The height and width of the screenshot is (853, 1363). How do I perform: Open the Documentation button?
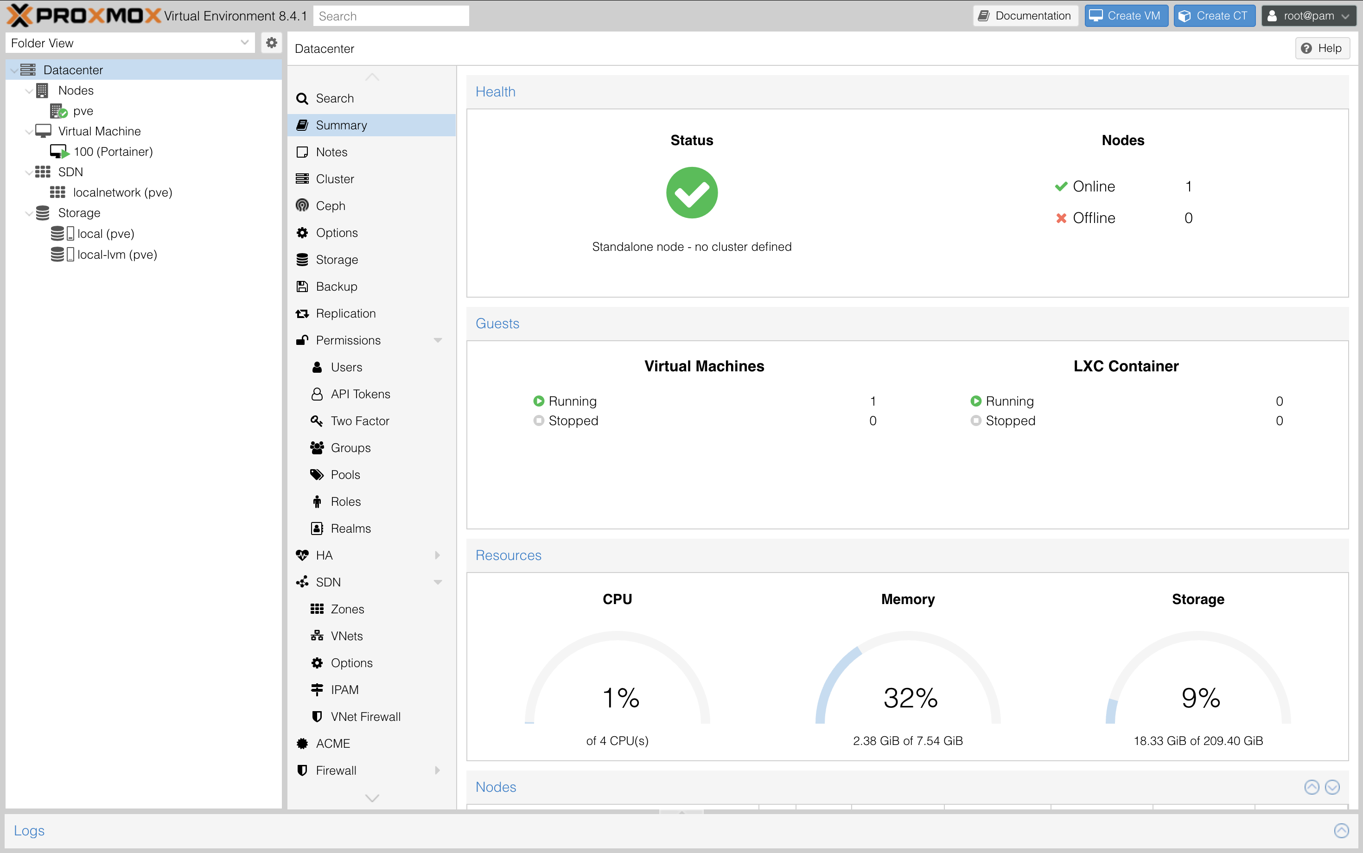1025,16
